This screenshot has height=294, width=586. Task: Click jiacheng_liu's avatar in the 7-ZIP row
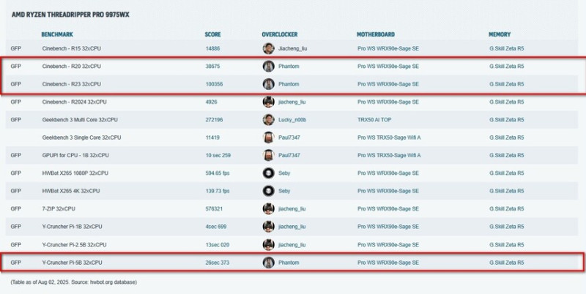[x=268, y=208]
